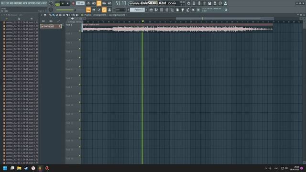Open the global snap Line dropdown
Screen dimensions: 306x172
[x=120, y=10]
